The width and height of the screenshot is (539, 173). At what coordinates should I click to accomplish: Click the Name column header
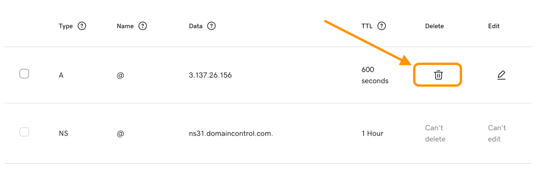click(125, 26)
